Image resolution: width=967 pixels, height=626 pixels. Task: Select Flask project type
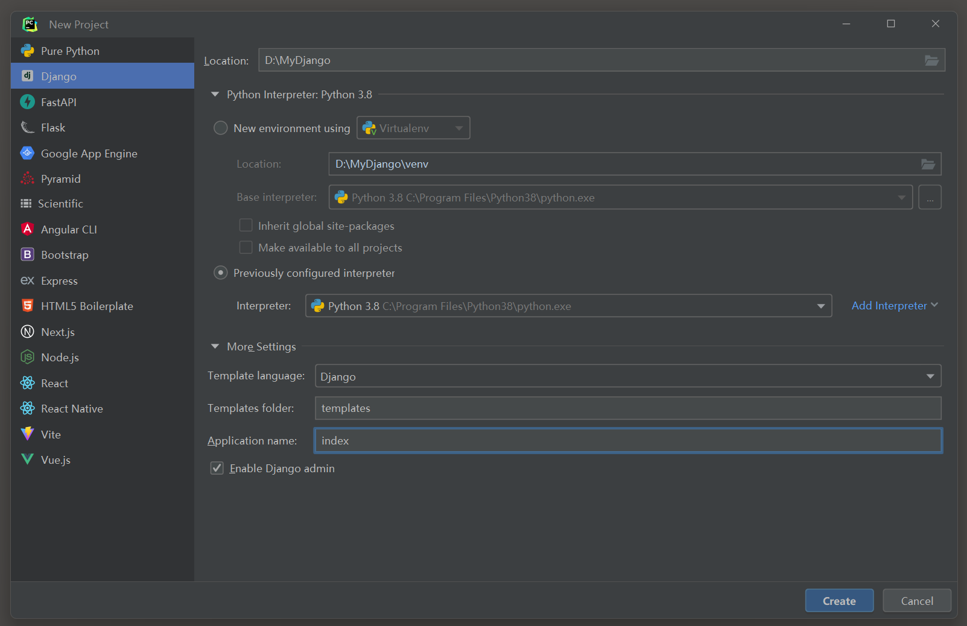103,127
